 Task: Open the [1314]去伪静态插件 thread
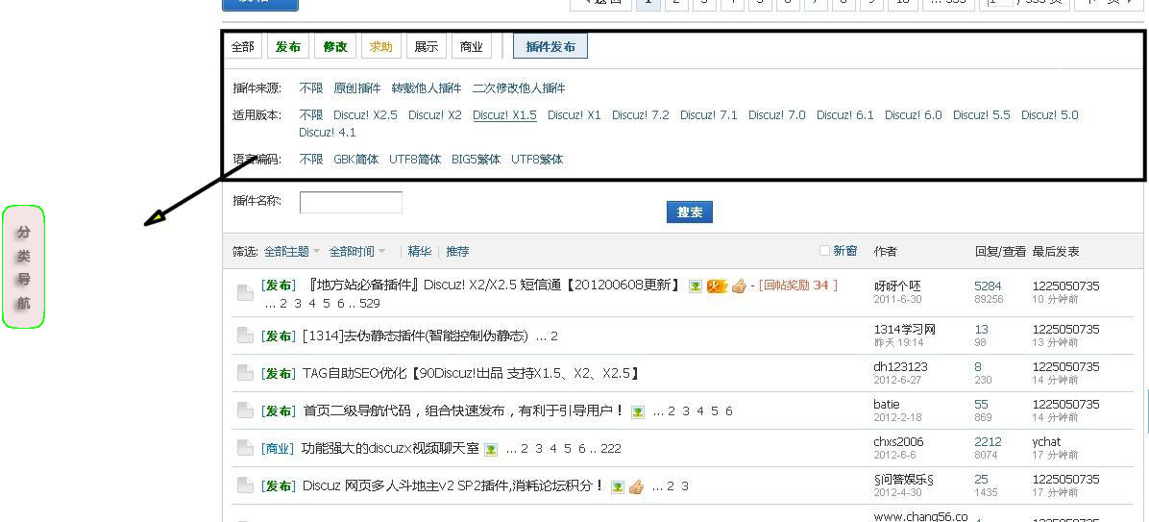coord(415,336)
